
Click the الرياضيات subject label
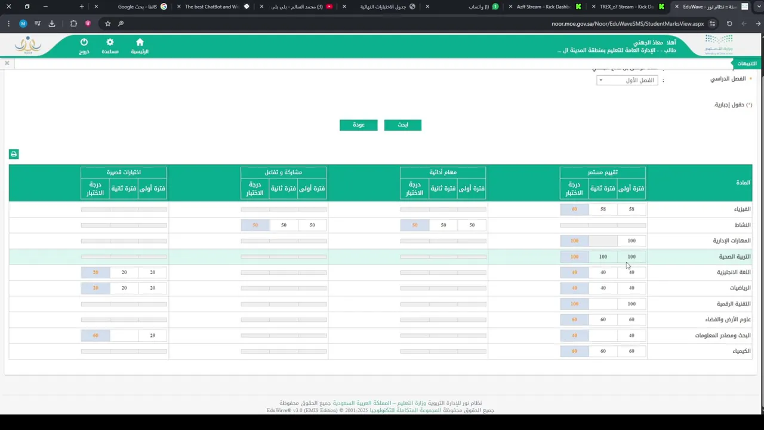[739, 288]
